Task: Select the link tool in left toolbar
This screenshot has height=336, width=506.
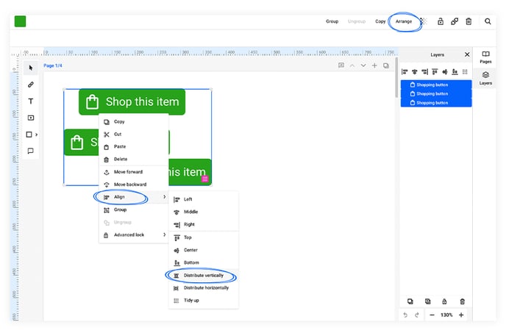Action: pos(31,85)
